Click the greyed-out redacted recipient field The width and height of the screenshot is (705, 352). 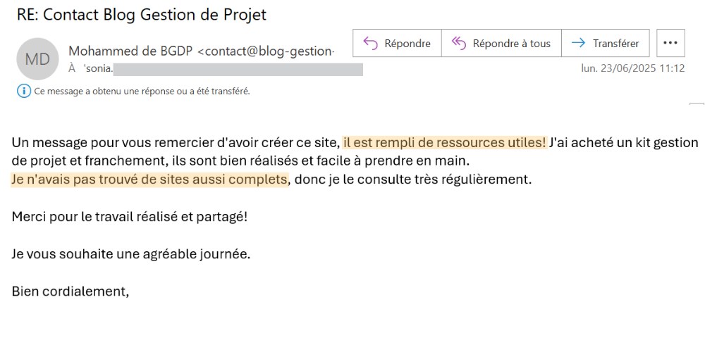[x=238, y=70]
